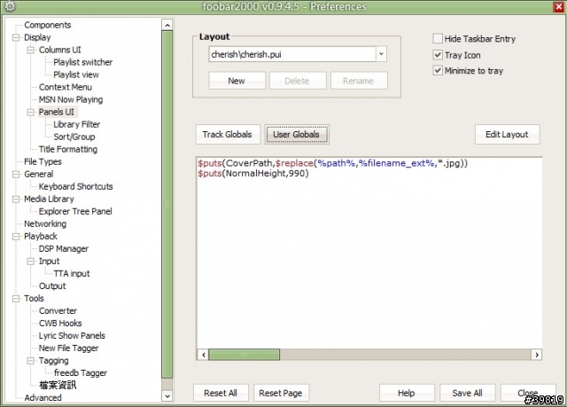Close the Preferences window
567x407 pixels.
point(559,6)
